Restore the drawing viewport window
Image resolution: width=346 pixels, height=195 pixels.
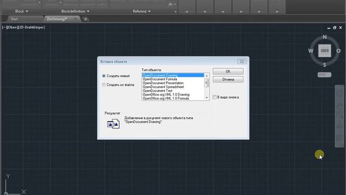coord(335,28)
